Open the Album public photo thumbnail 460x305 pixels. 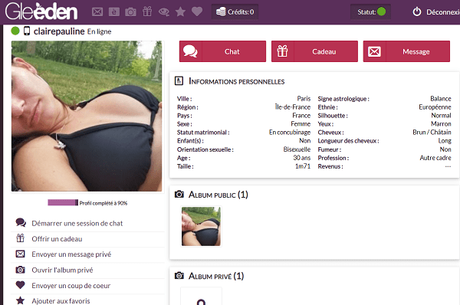coord(201,226)
